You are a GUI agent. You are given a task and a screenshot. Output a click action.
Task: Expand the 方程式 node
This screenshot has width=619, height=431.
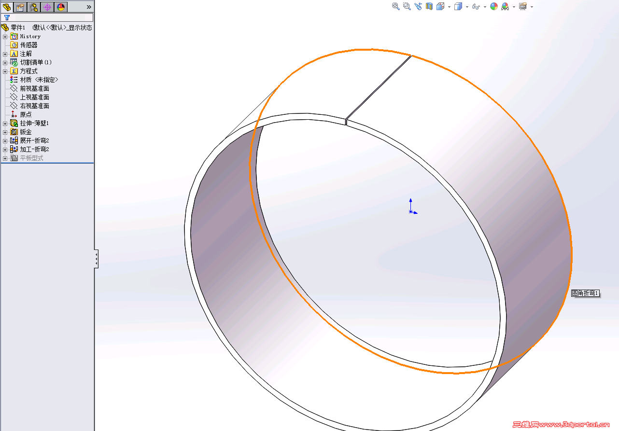tap(5, 71)
